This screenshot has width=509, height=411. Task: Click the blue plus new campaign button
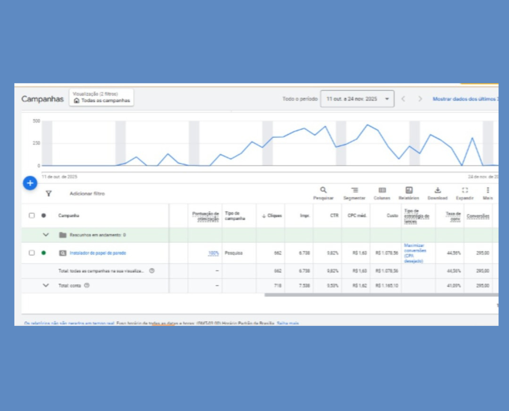30,183
